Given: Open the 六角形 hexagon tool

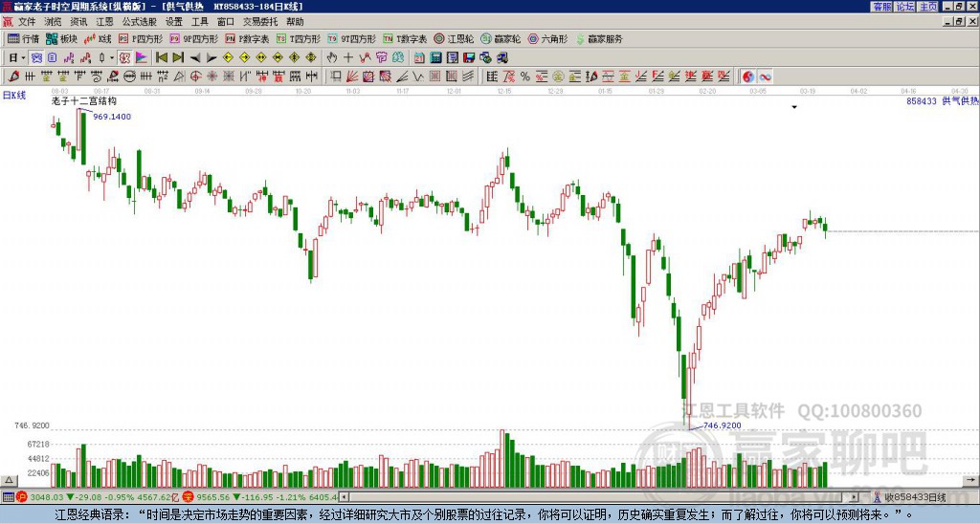Looking at the screenshot, I should (x=547, y=38).
